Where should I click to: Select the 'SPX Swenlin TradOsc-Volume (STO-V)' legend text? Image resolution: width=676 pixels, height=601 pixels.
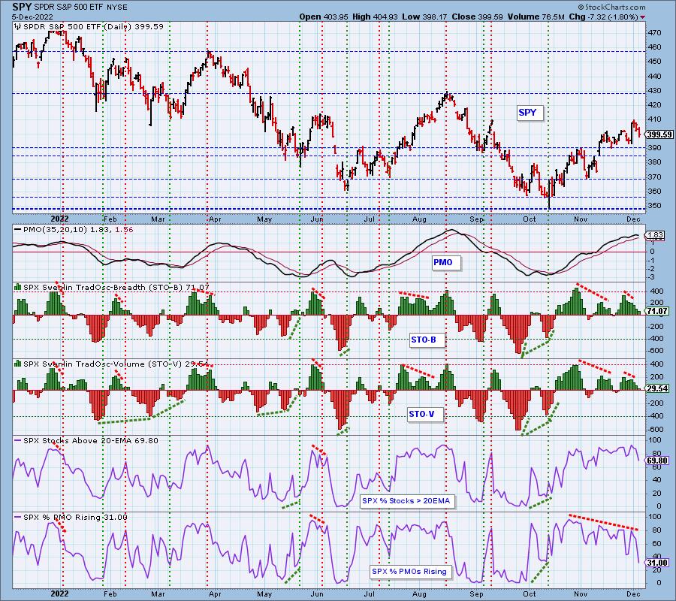(102, 364)
